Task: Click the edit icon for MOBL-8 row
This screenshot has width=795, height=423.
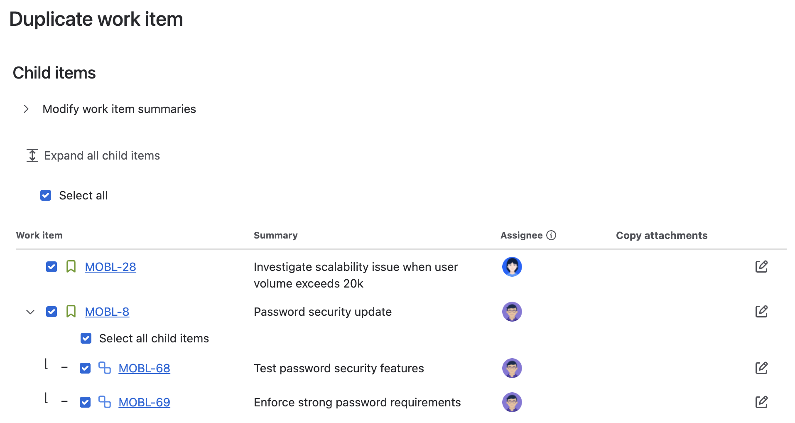Action: 761,311
